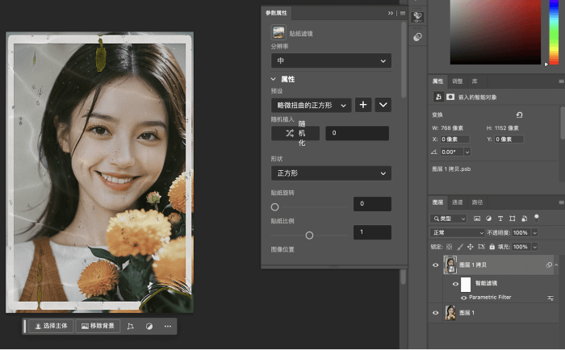Open the 形状 dropdown showing 正方形
Viewport: 565px width, 350px height.
331,173
